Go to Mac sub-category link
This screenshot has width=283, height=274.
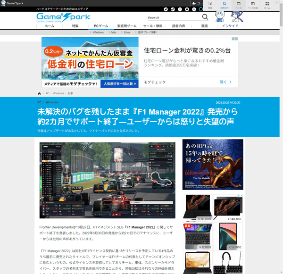click(x=113, y=33)
